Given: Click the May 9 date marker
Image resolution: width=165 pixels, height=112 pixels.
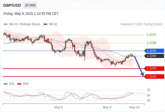Looking at the screenshot, I should [x=107, y=107].
